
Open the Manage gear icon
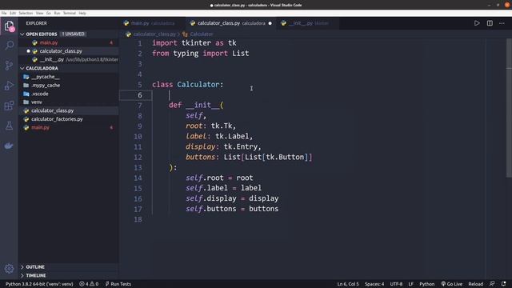click(x=9, y=269)
